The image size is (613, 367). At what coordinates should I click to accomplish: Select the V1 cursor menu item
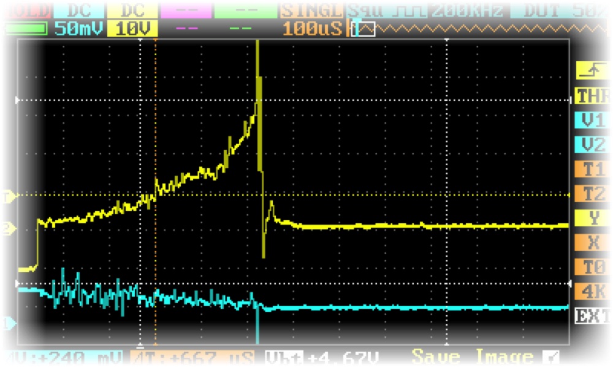(x=592, y=120)
